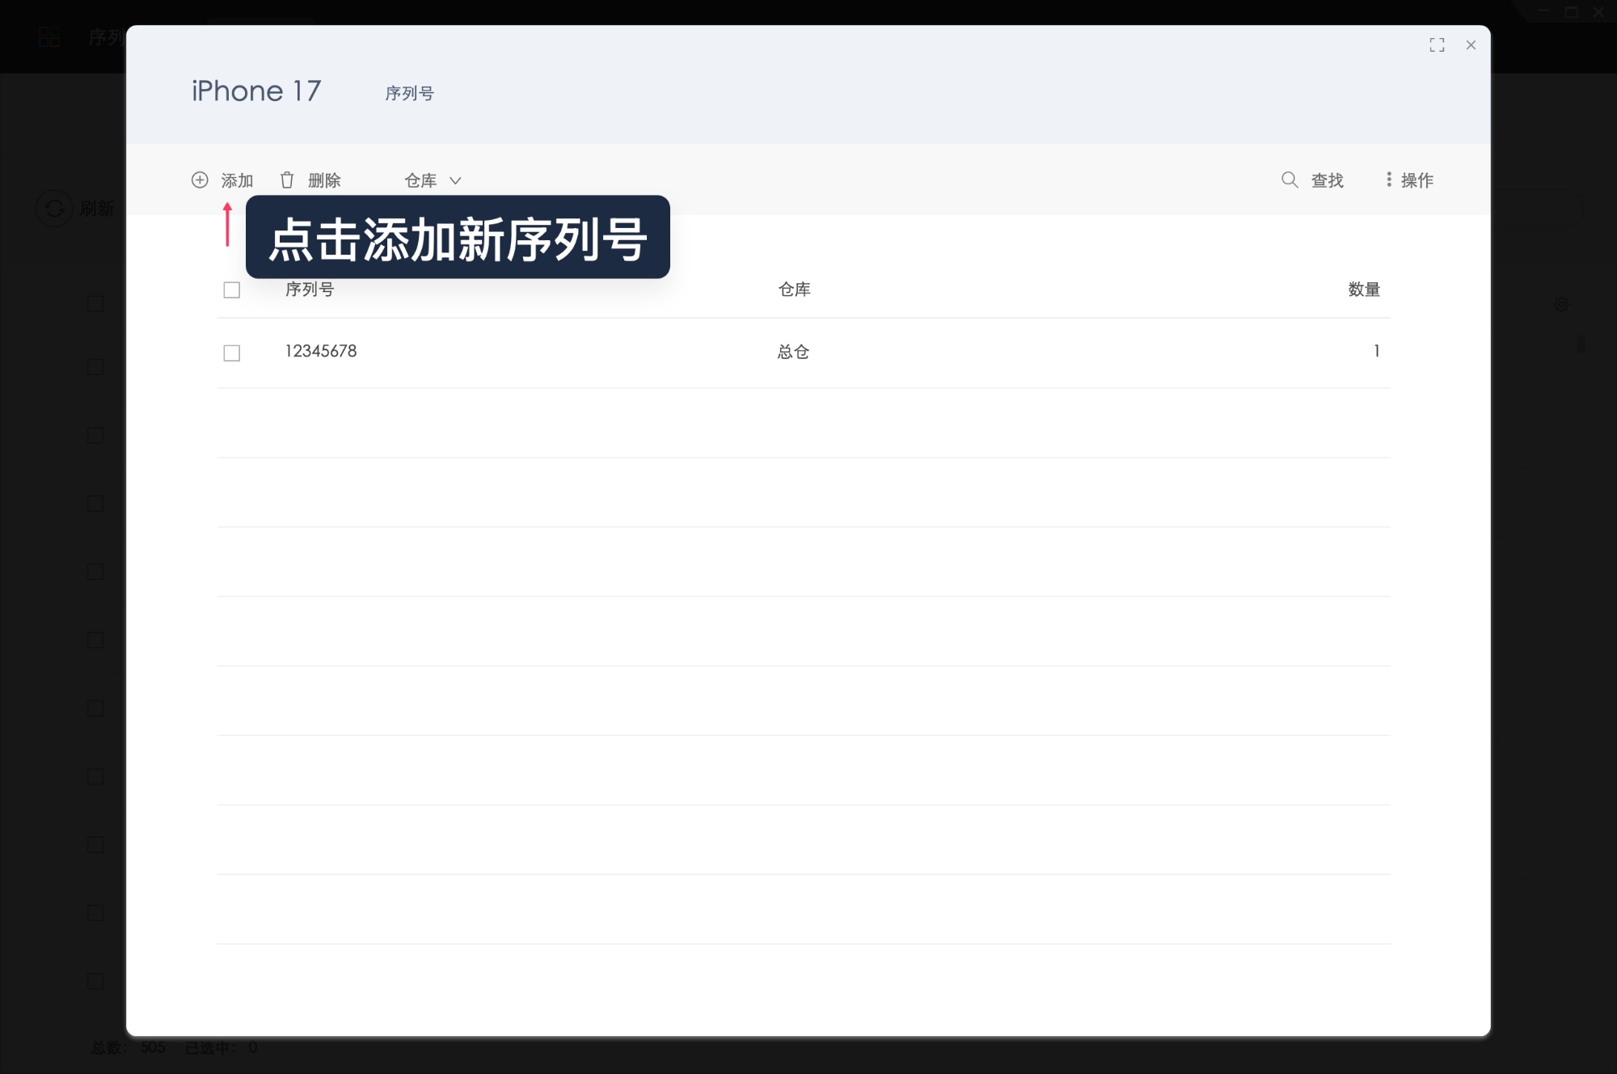Screen dimensions: 1617x1074
Task: Check the topmost checkbox in the background list
Action: pyautogui.click(x=95, y=303)
